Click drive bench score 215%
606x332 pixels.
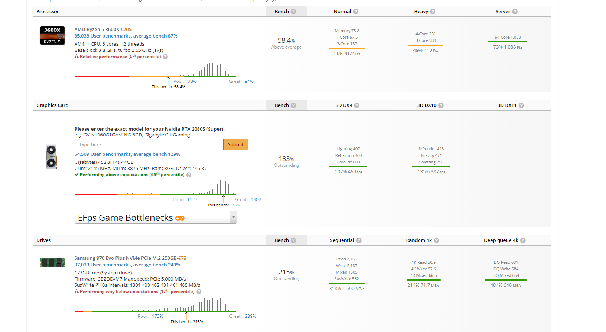(x=286, y=272)
